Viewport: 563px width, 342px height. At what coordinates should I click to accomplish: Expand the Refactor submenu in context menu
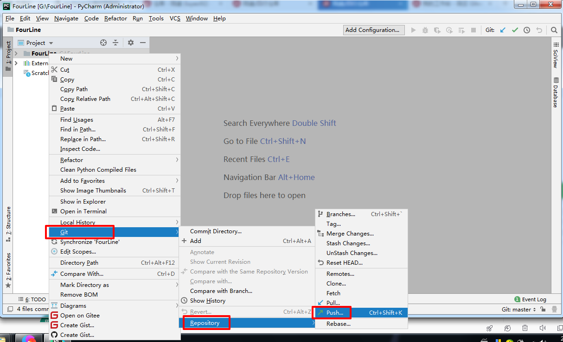(x=115, y=160)
